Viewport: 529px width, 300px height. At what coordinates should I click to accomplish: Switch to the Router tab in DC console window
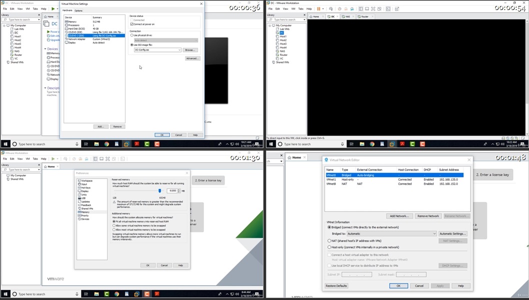tap(363, 16)
